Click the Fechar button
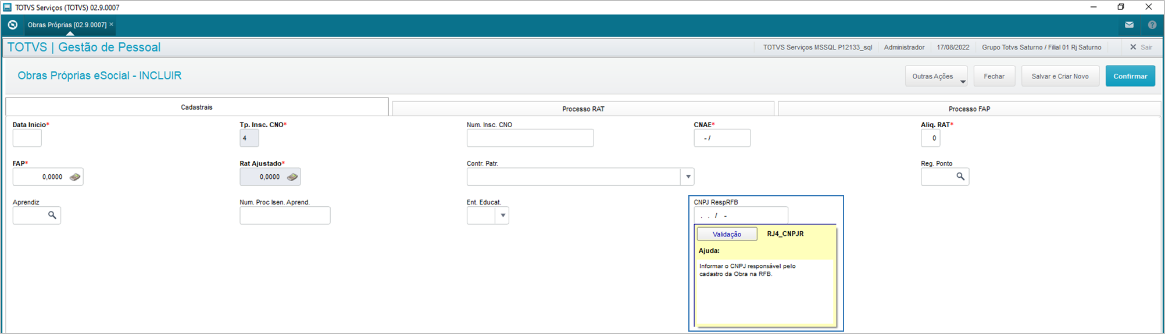 994,76
